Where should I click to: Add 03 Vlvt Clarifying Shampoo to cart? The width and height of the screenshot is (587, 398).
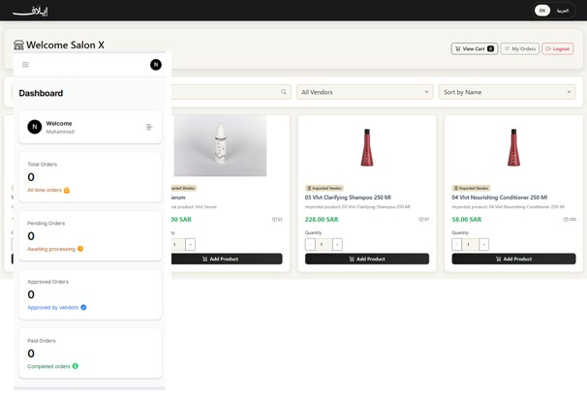(x=367, y=259)
